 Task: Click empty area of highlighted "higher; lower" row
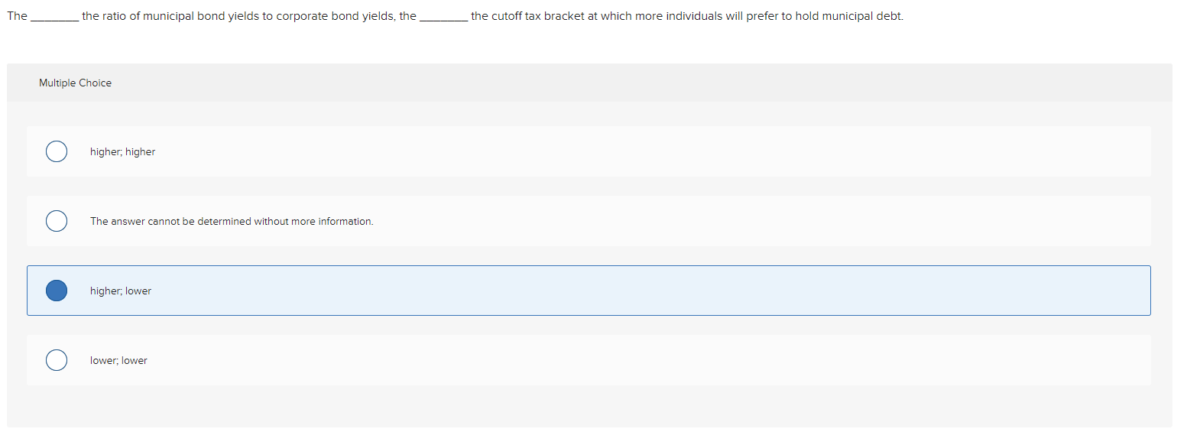coord(650,291)
